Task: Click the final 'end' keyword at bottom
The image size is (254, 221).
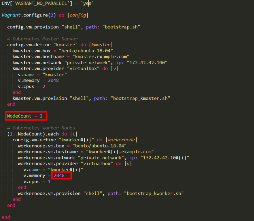Action: pyautogui.click(x=6, y=217)
